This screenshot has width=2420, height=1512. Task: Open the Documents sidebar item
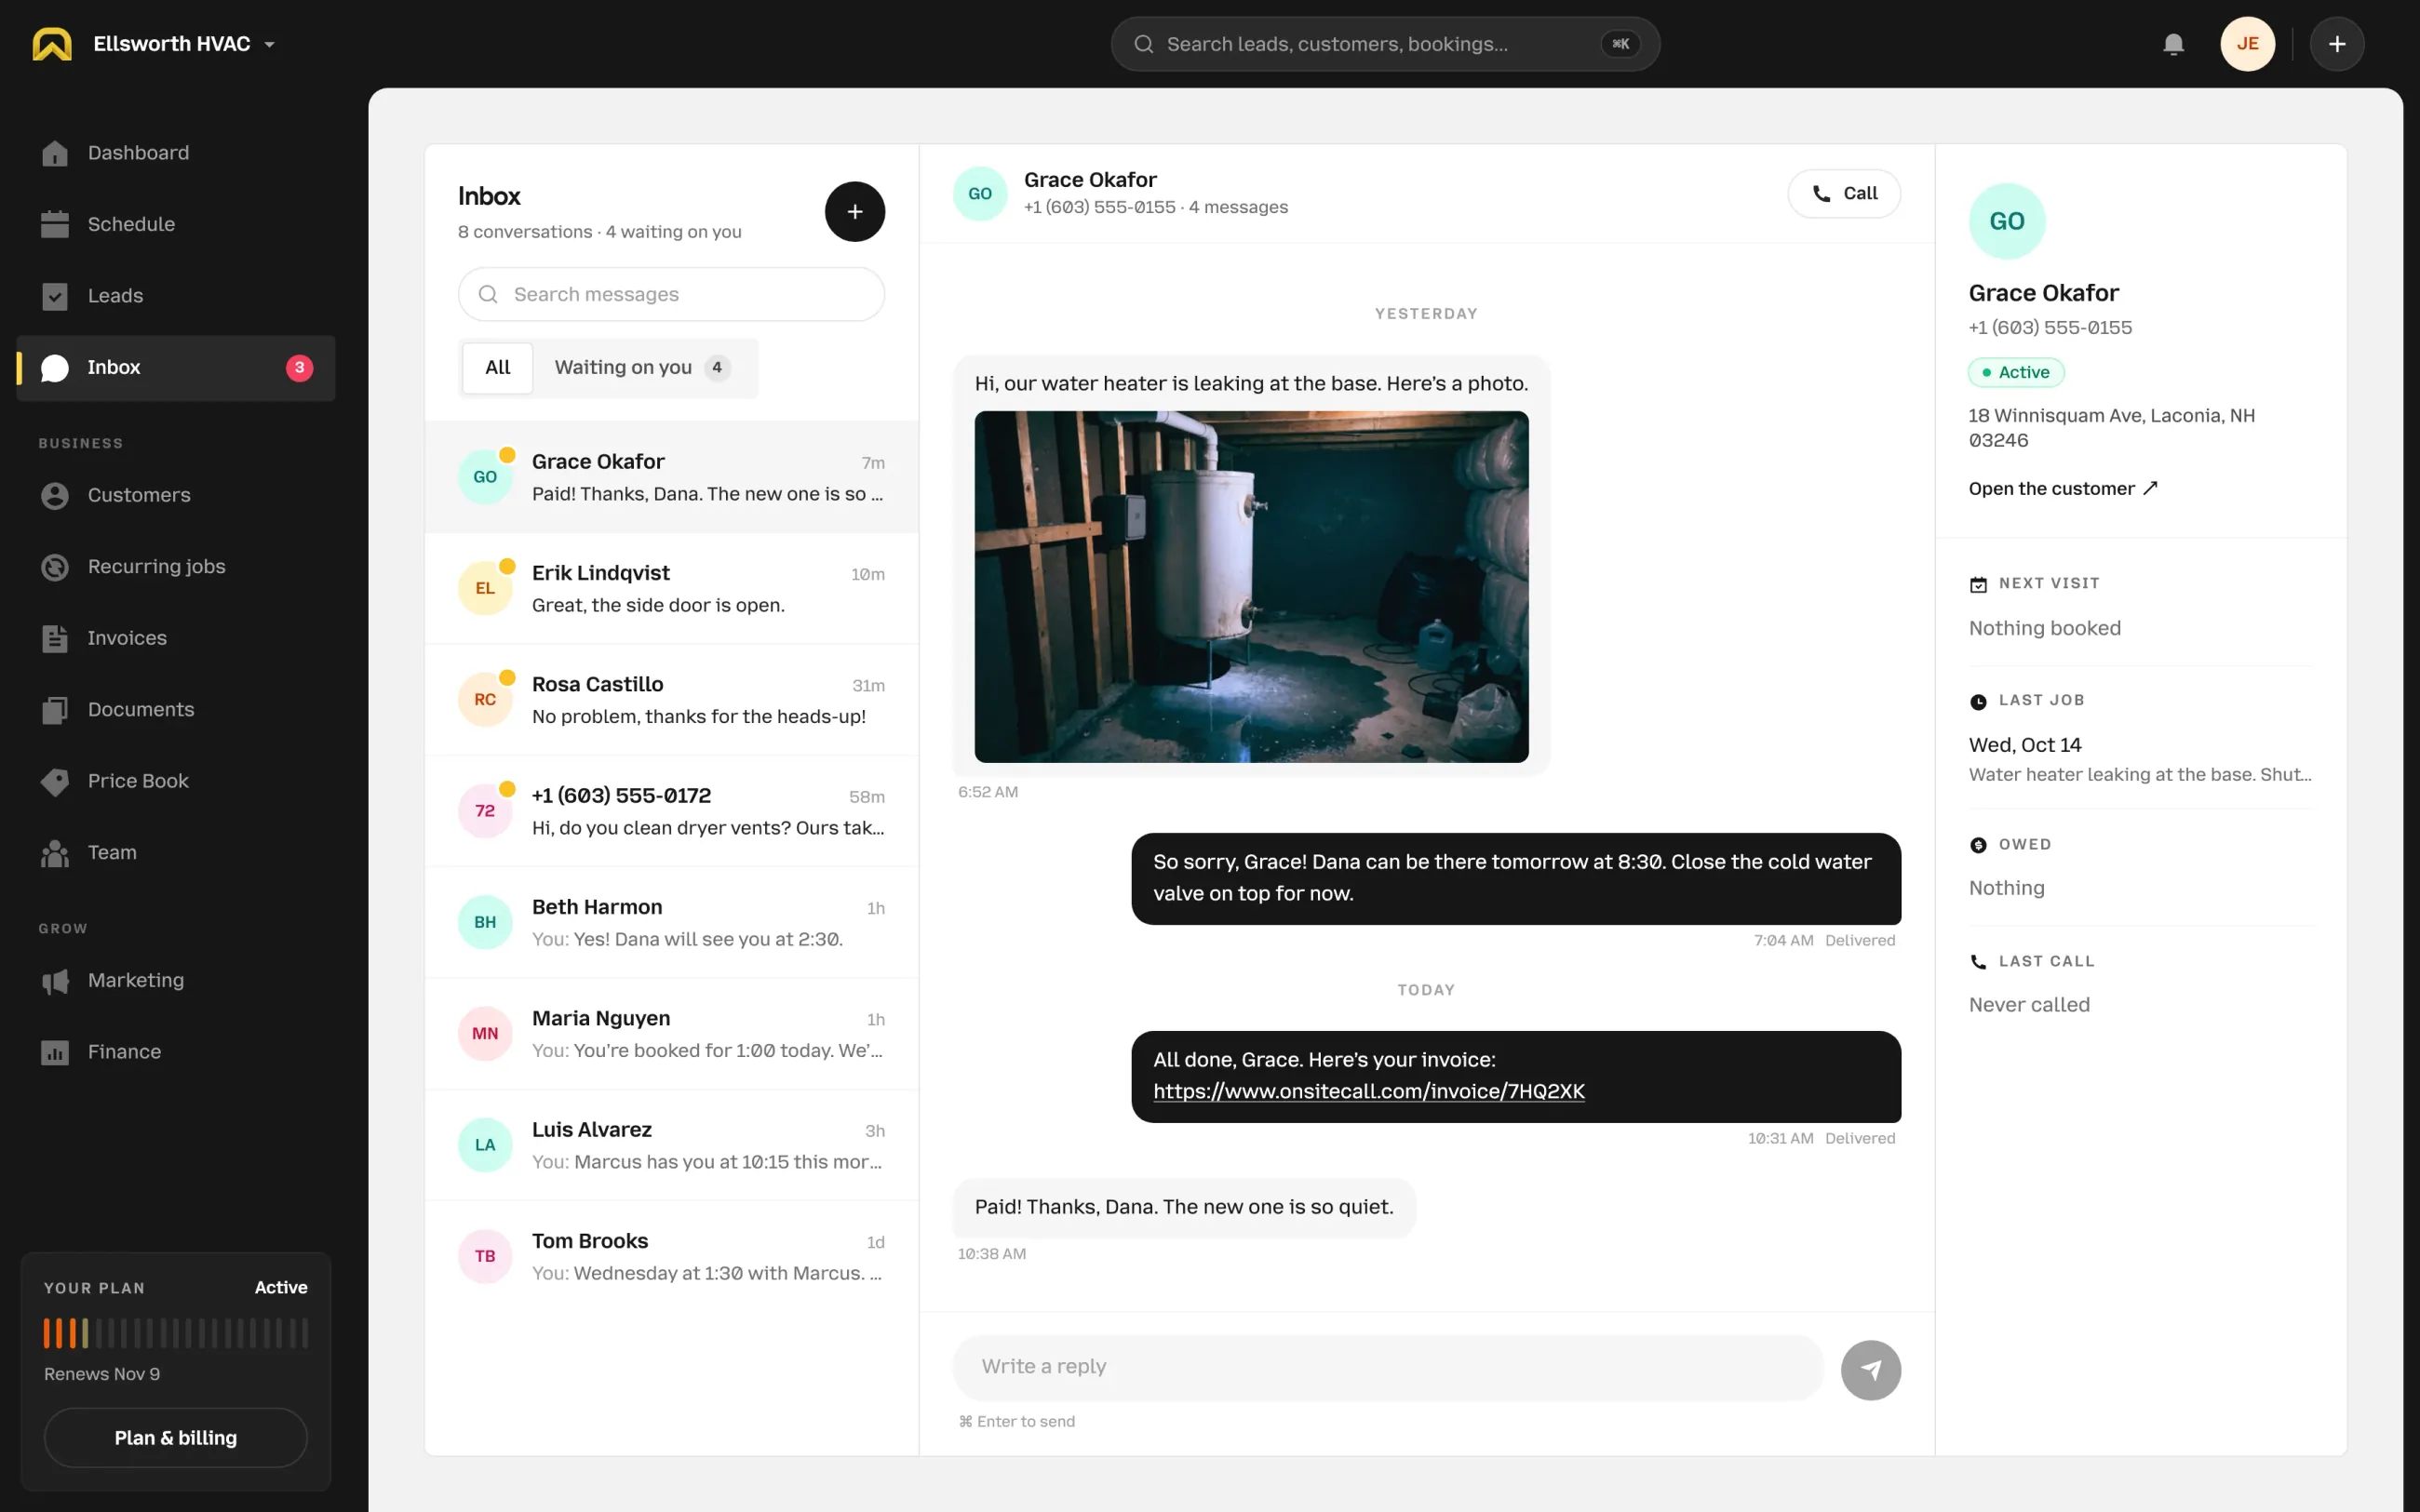[176, 710]
